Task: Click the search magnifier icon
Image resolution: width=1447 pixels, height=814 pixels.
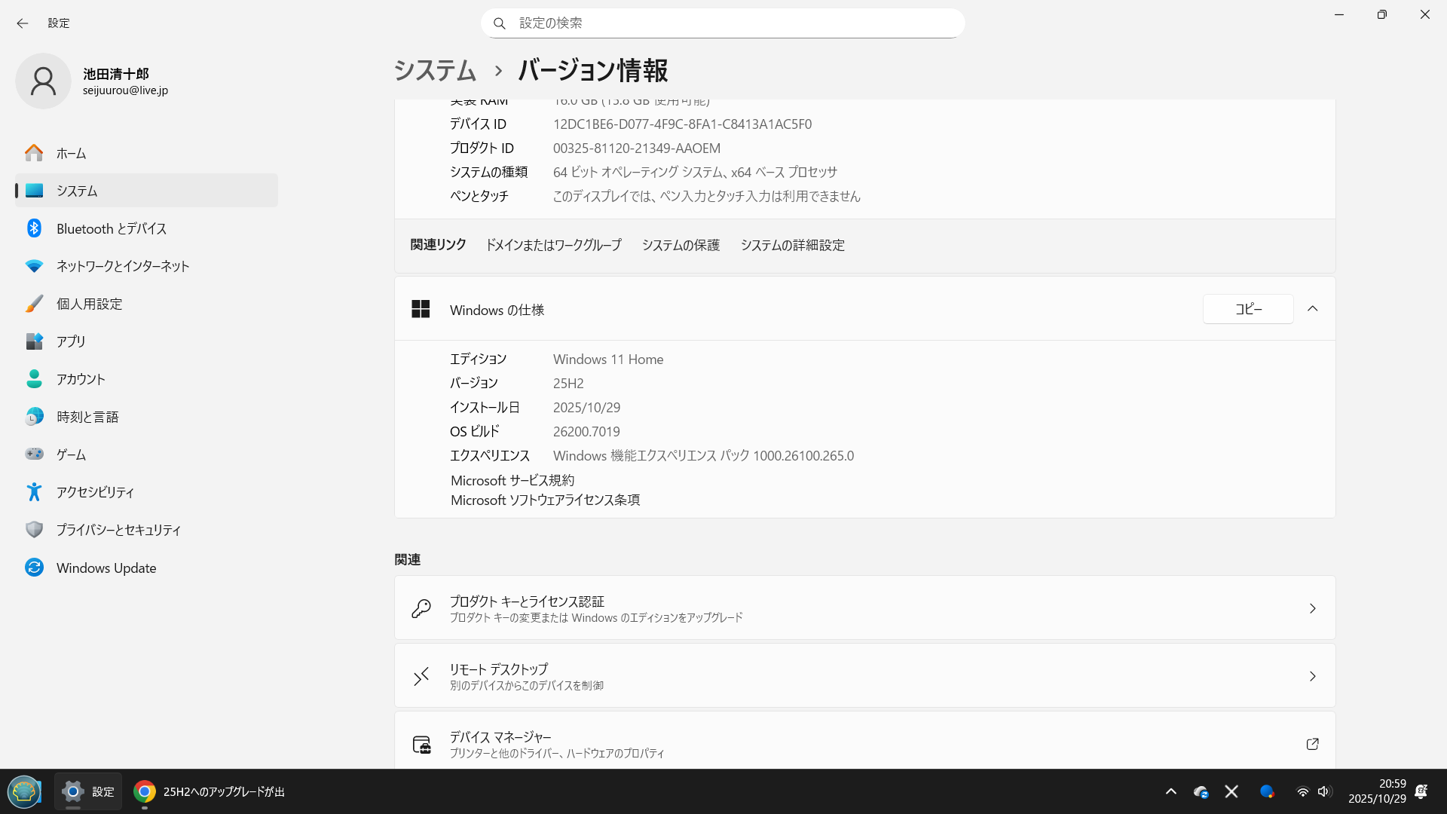Action: [499, 23]
